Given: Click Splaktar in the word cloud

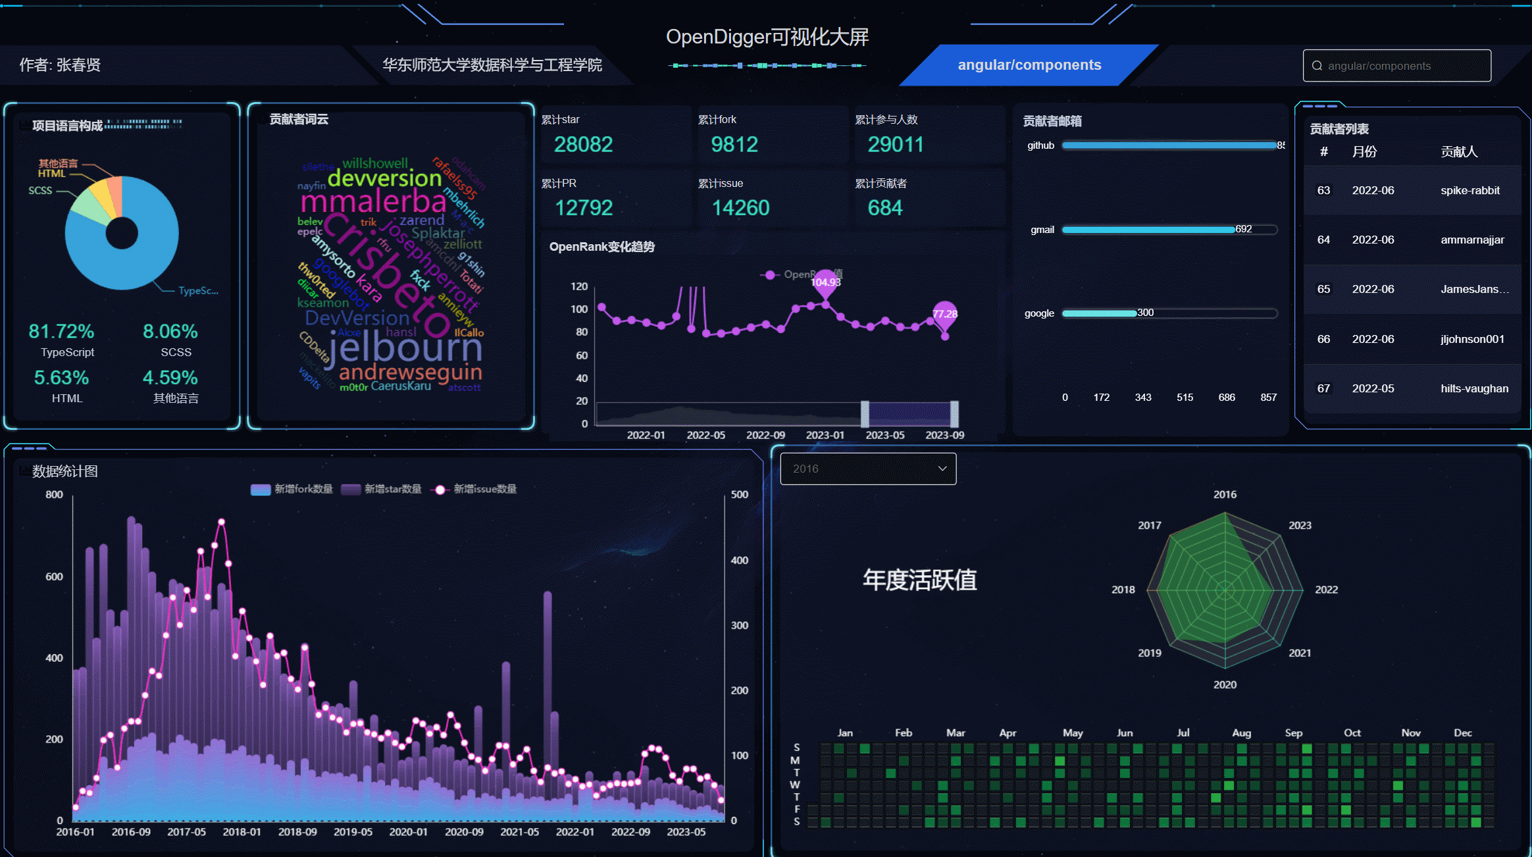Looking at the screenshot, I should tap(438, 233).
